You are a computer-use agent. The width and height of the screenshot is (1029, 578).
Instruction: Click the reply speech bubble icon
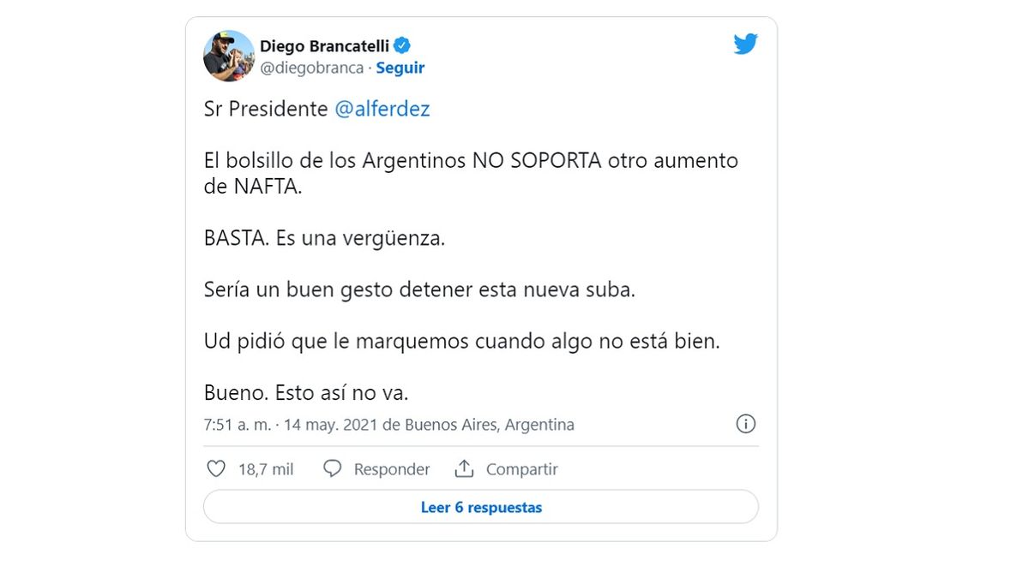pos(333,469)
